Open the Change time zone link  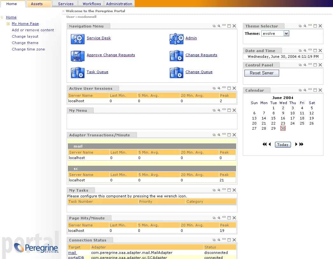pos(28,49)
